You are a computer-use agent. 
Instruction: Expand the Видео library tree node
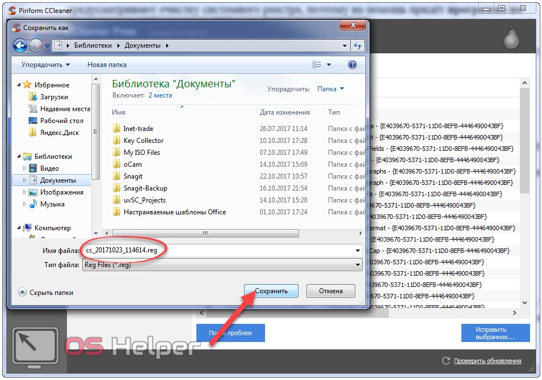[x=24, y=168]
